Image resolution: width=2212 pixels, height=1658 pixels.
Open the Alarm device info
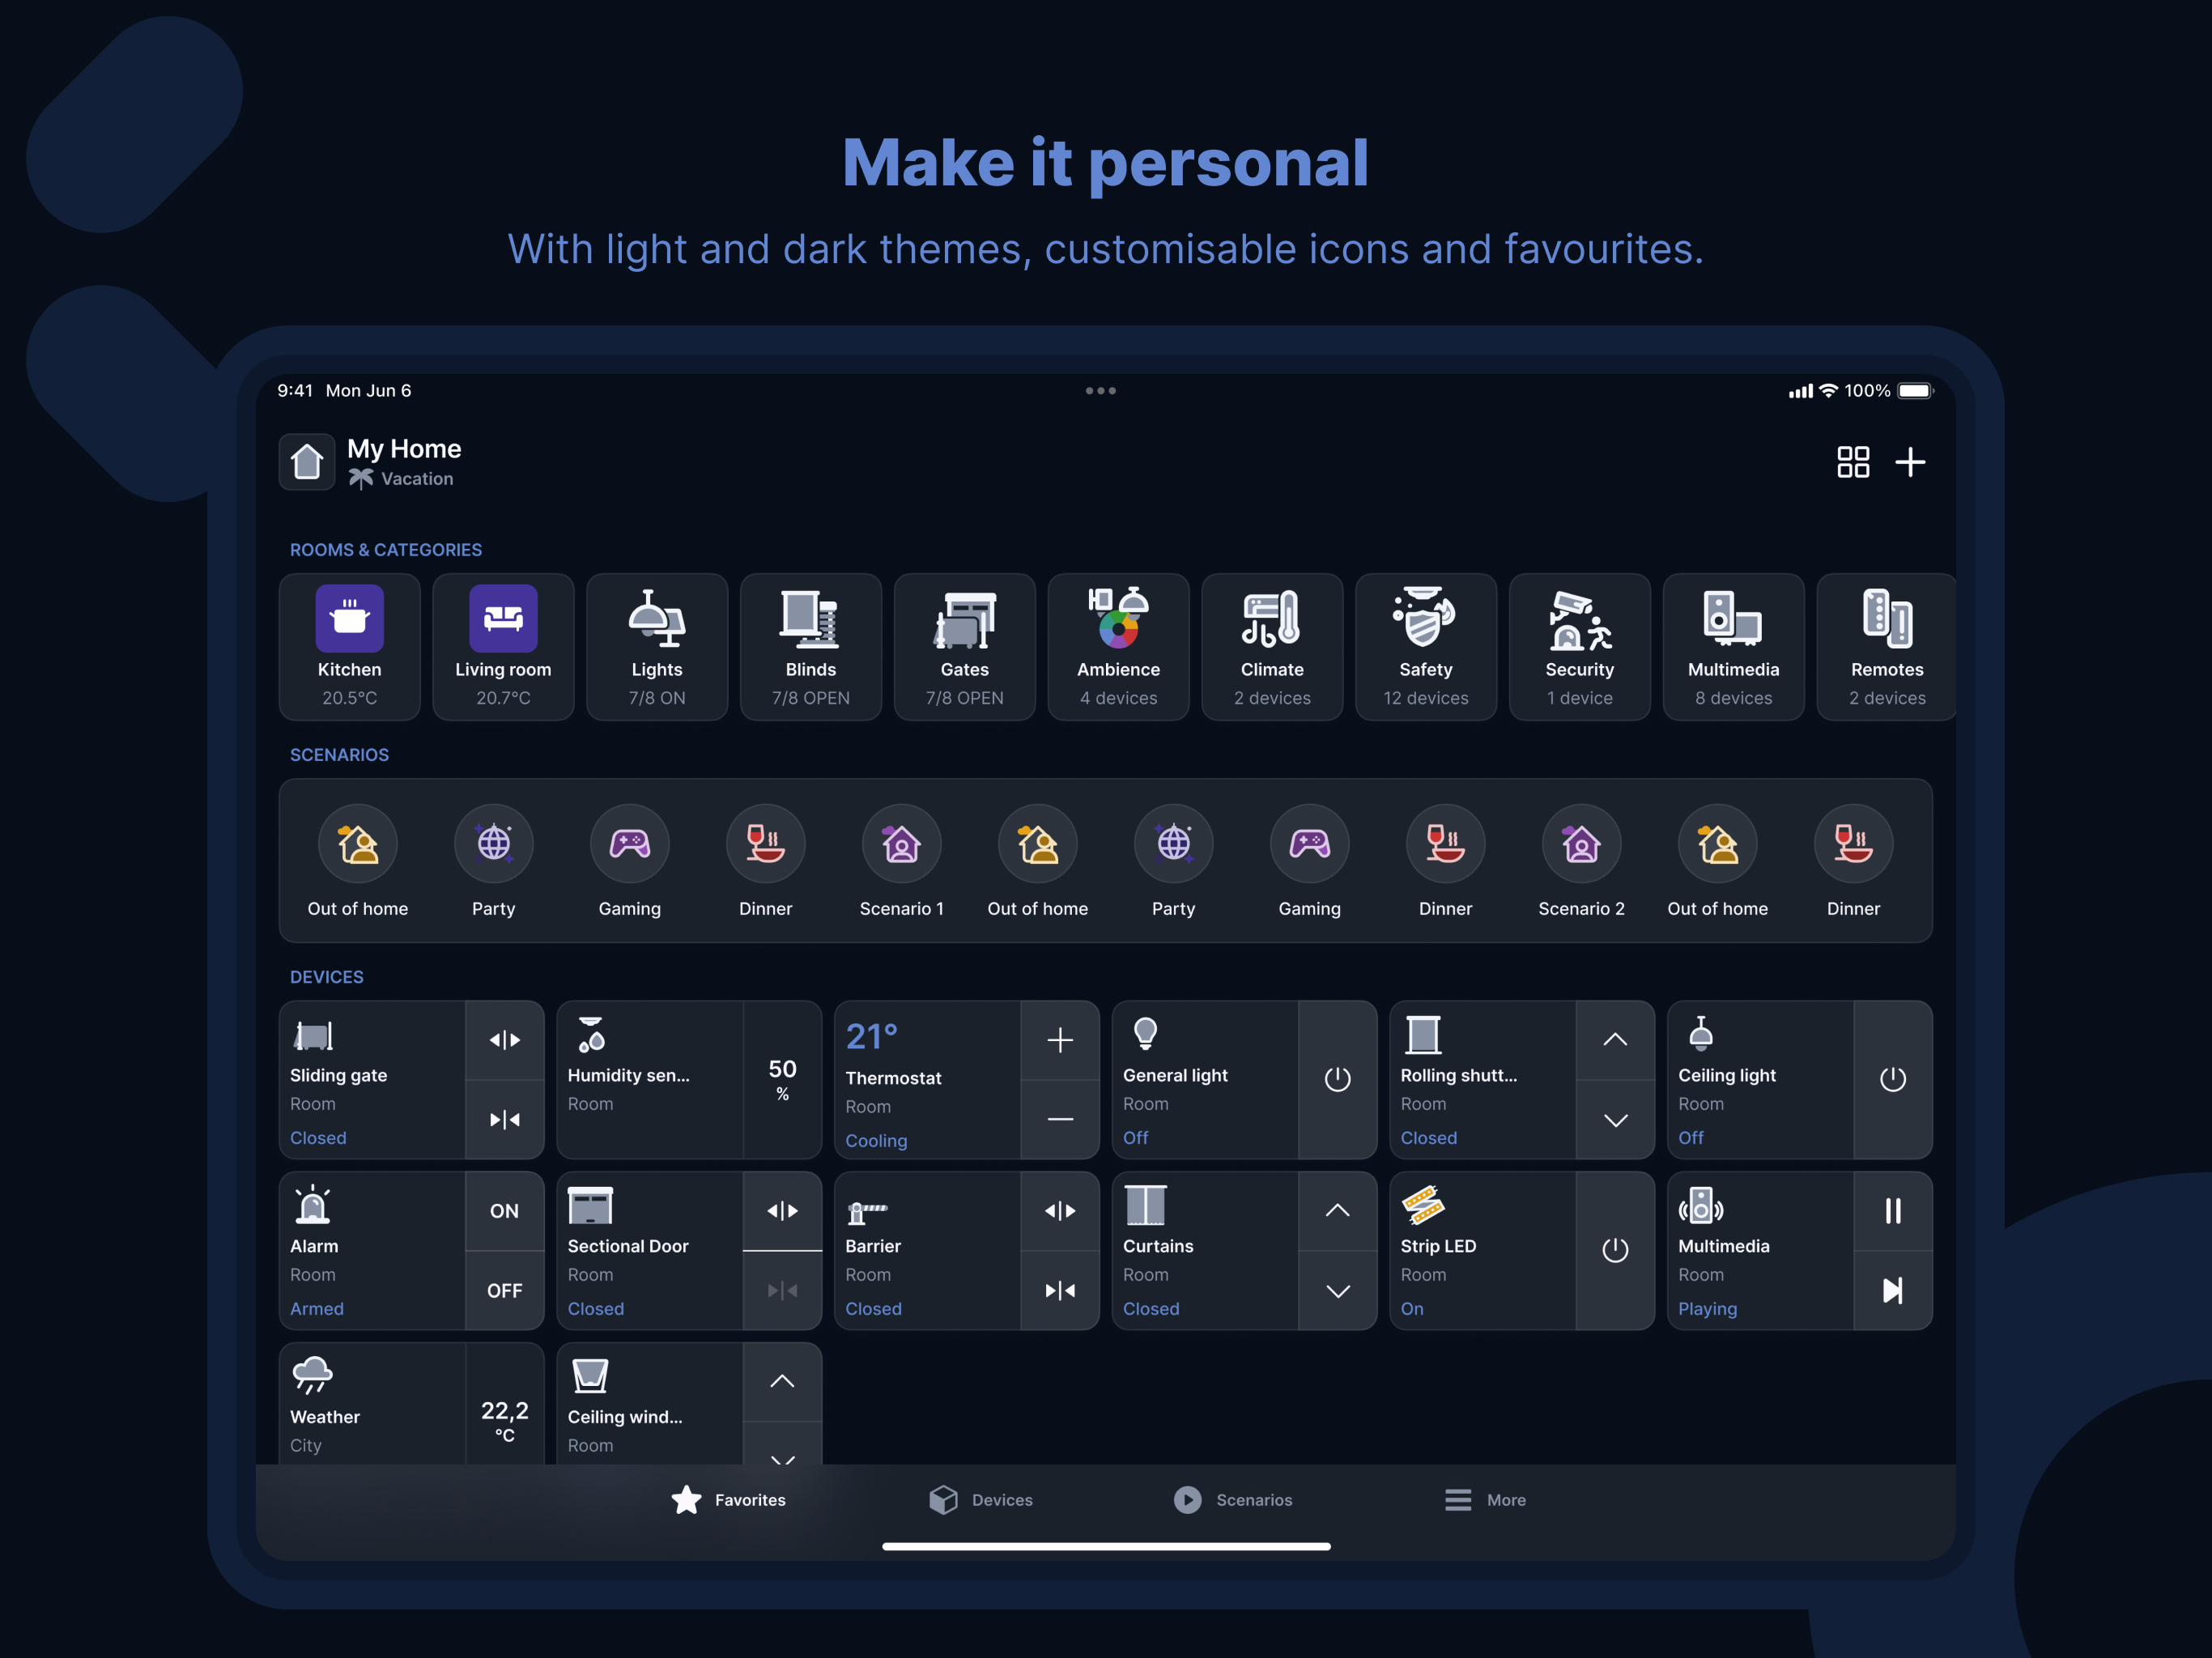(x=372, y=1251)
